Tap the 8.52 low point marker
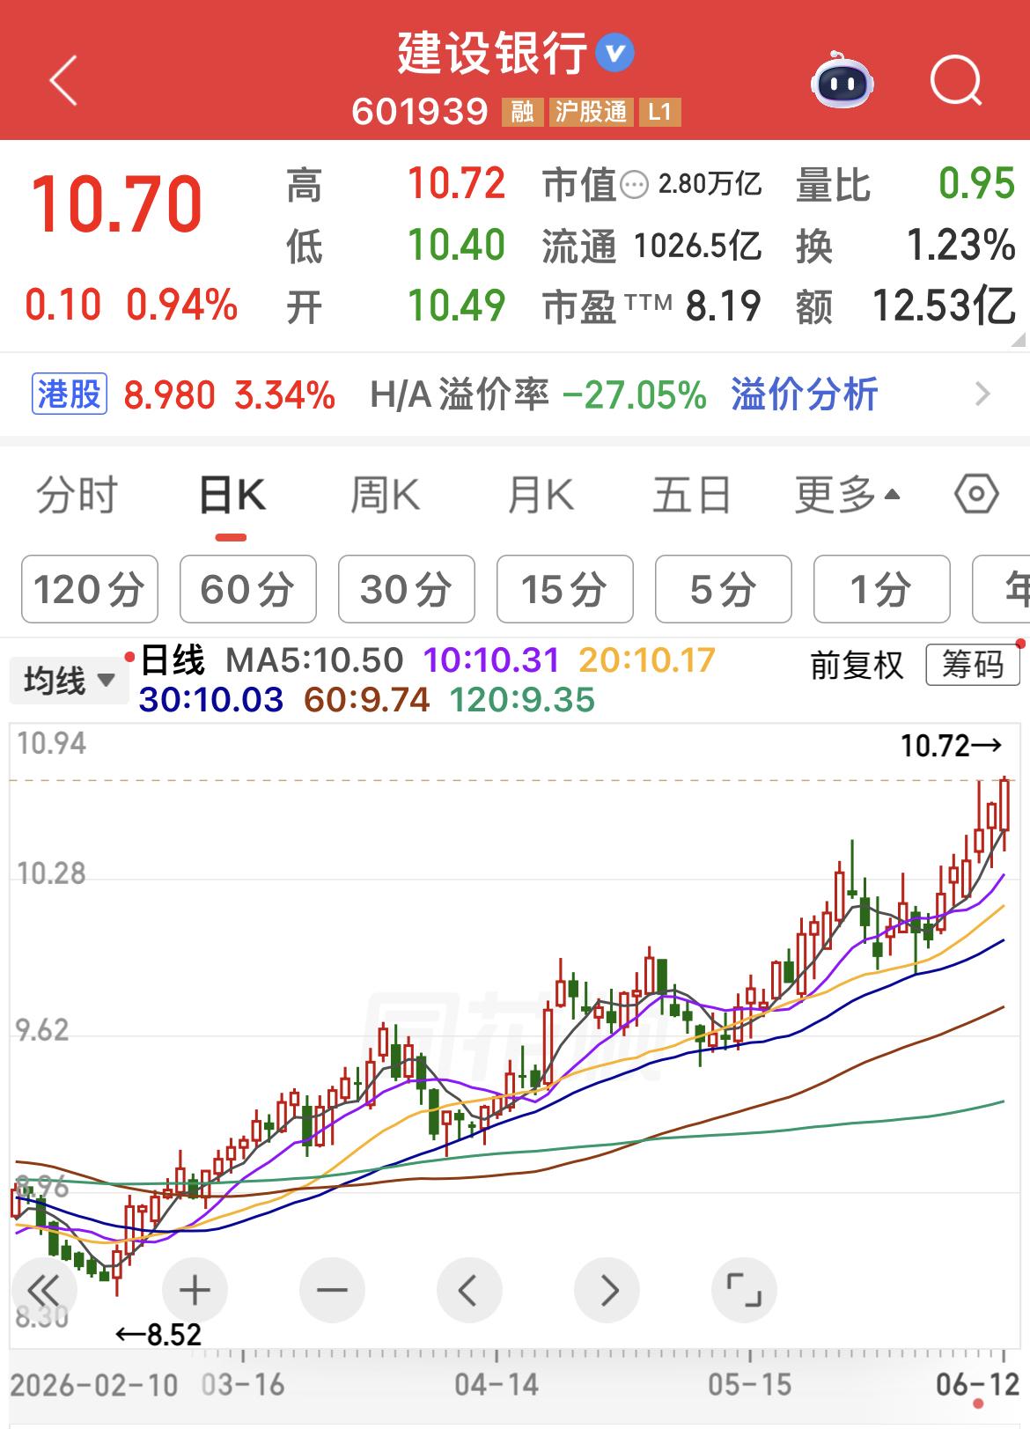Image resolution: width=1030 pixels, height=1429 pixels. [x=159, y=1335]
